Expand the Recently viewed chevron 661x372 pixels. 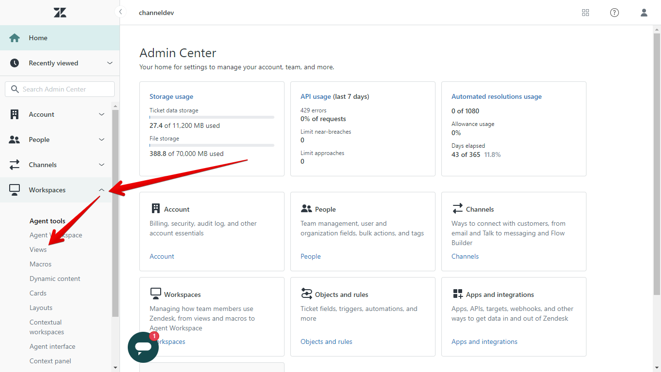click(110, 63)
